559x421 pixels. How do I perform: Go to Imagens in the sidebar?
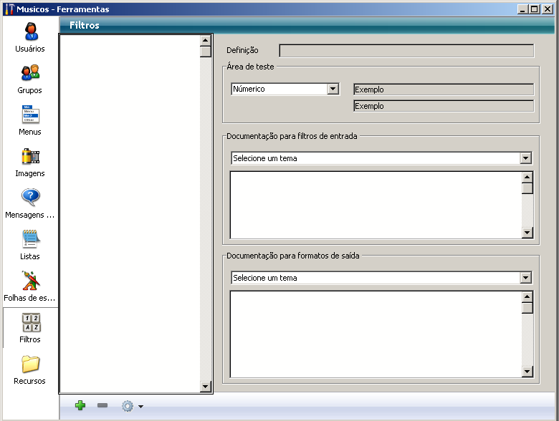click(x=30, y=158)
